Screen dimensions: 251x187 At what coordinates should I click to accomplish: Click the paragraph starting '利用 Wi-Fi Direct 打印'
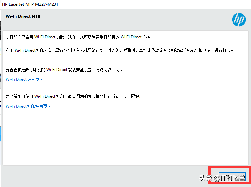pos(119,50)
